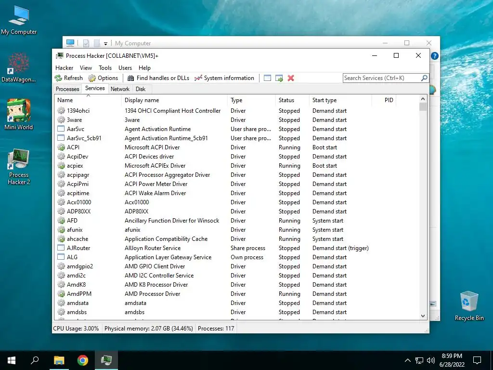The height and width of the screenshot is (370, 493).
Task: Sort by the Type column header
Action: tap(251, 100)
